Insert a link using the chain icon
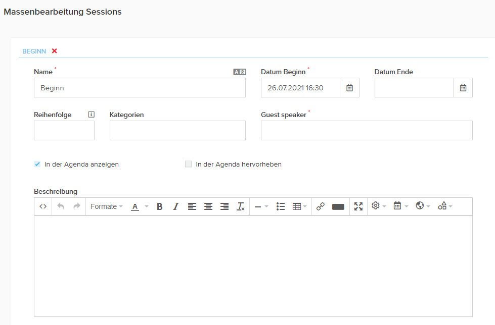 coord(320,206)
